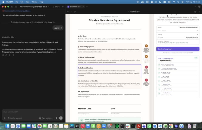Click the localhost:5173 address bar
This screenshot has height=130, width=202.
click(x=134, y=12)
